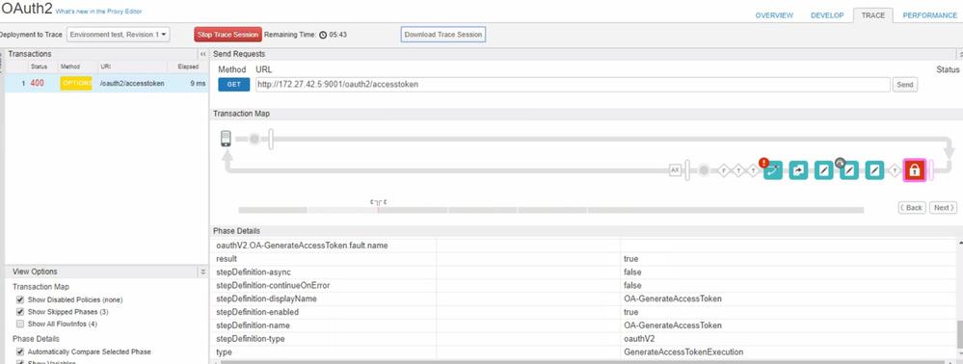Select the TRACE tab

tap(872, 15)
